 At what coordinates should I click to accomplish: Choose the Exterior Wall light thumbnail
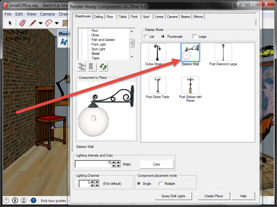(x=190, y=52)
